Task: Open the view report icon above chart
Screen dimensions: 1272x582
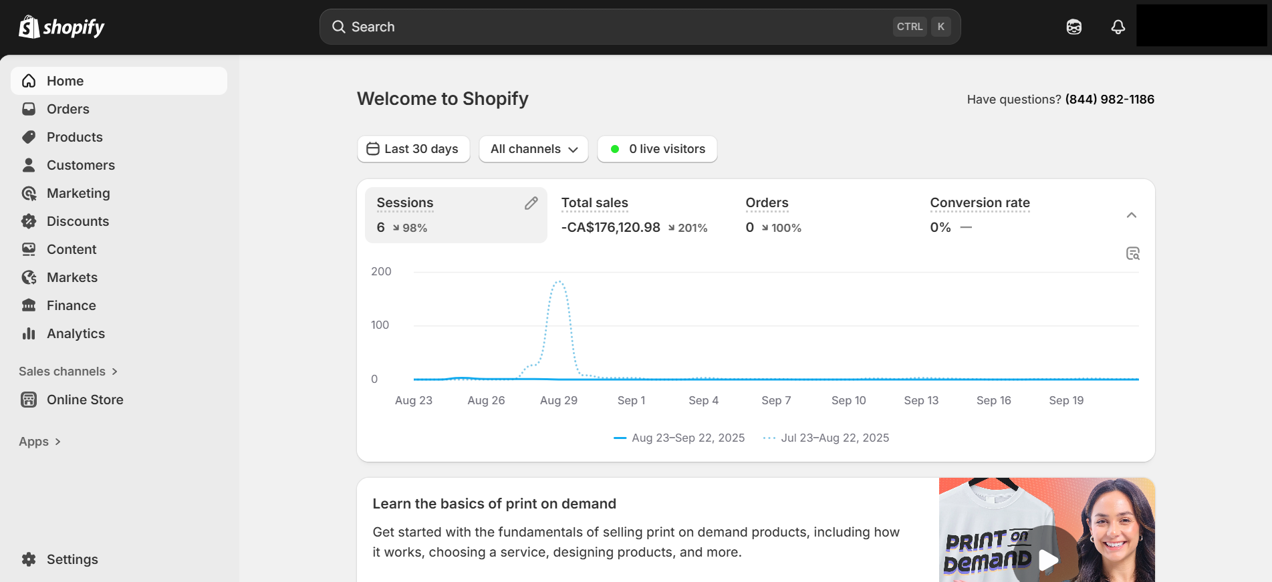Action: (1132, 253)
